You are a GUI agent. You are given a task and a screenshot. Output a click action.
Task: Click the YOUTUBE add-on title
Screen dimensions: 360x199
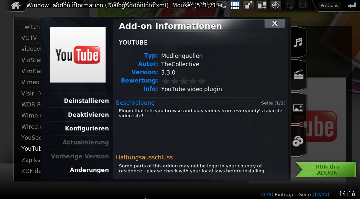pos(133,43)
